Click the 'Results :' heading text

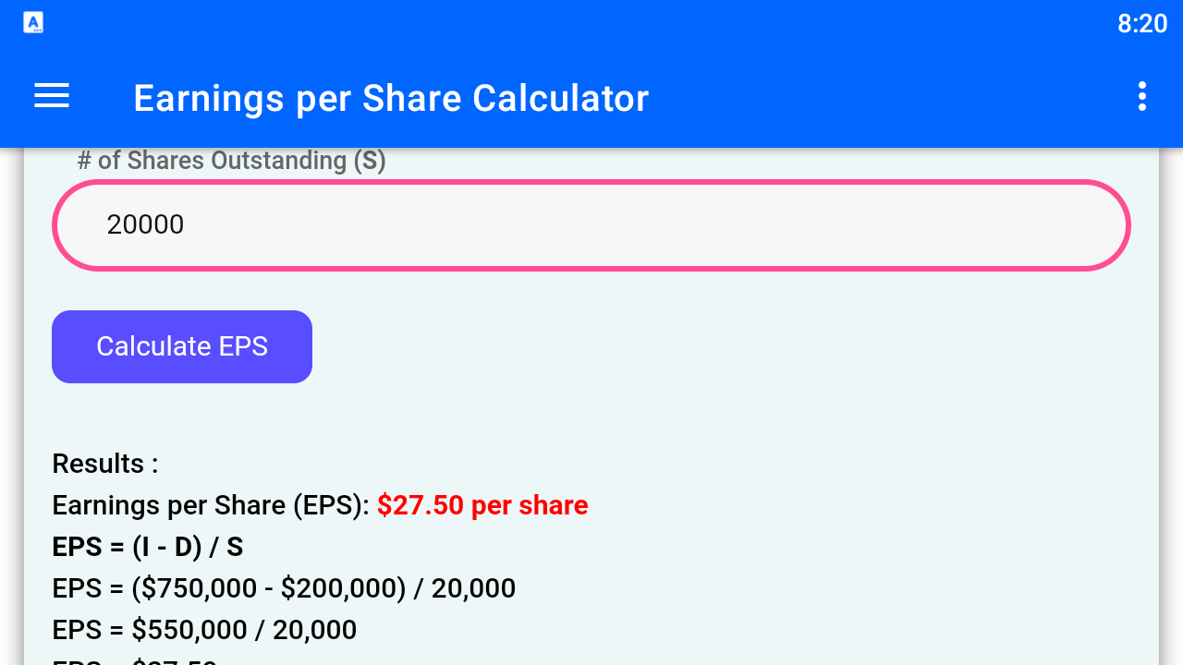[x=104, y=464]
